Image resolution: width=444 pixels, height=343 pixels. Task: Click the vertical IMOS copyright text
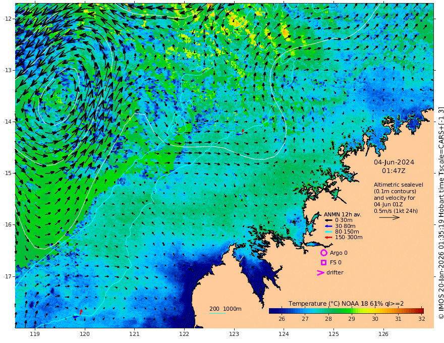click(441, 213)
